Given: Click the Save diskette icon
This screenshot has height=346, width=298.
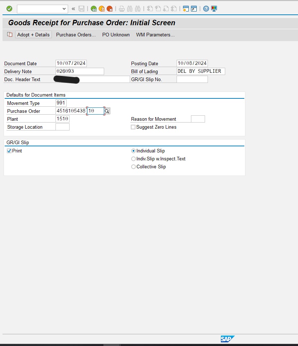Looking at the screenshot, I should coord(81,9).
